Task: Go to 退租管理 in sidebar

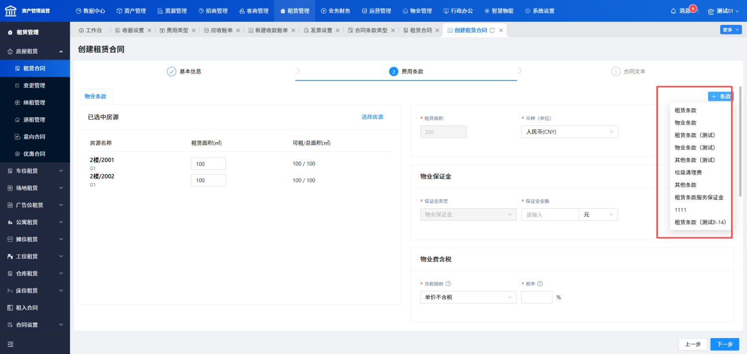Action: click(x=35, y=119)
